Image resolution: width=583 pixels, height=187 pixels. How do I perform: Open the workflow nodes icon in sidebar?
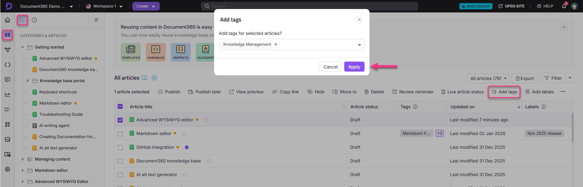(7, 50)
